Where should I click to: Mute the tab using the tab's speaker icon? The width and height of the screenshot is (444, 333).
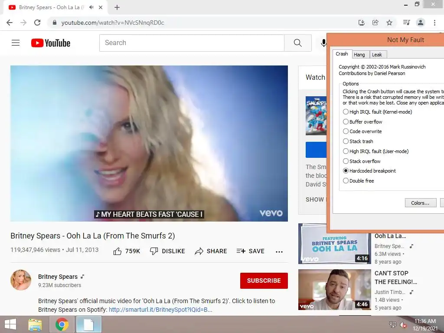(x=91, y=7)
